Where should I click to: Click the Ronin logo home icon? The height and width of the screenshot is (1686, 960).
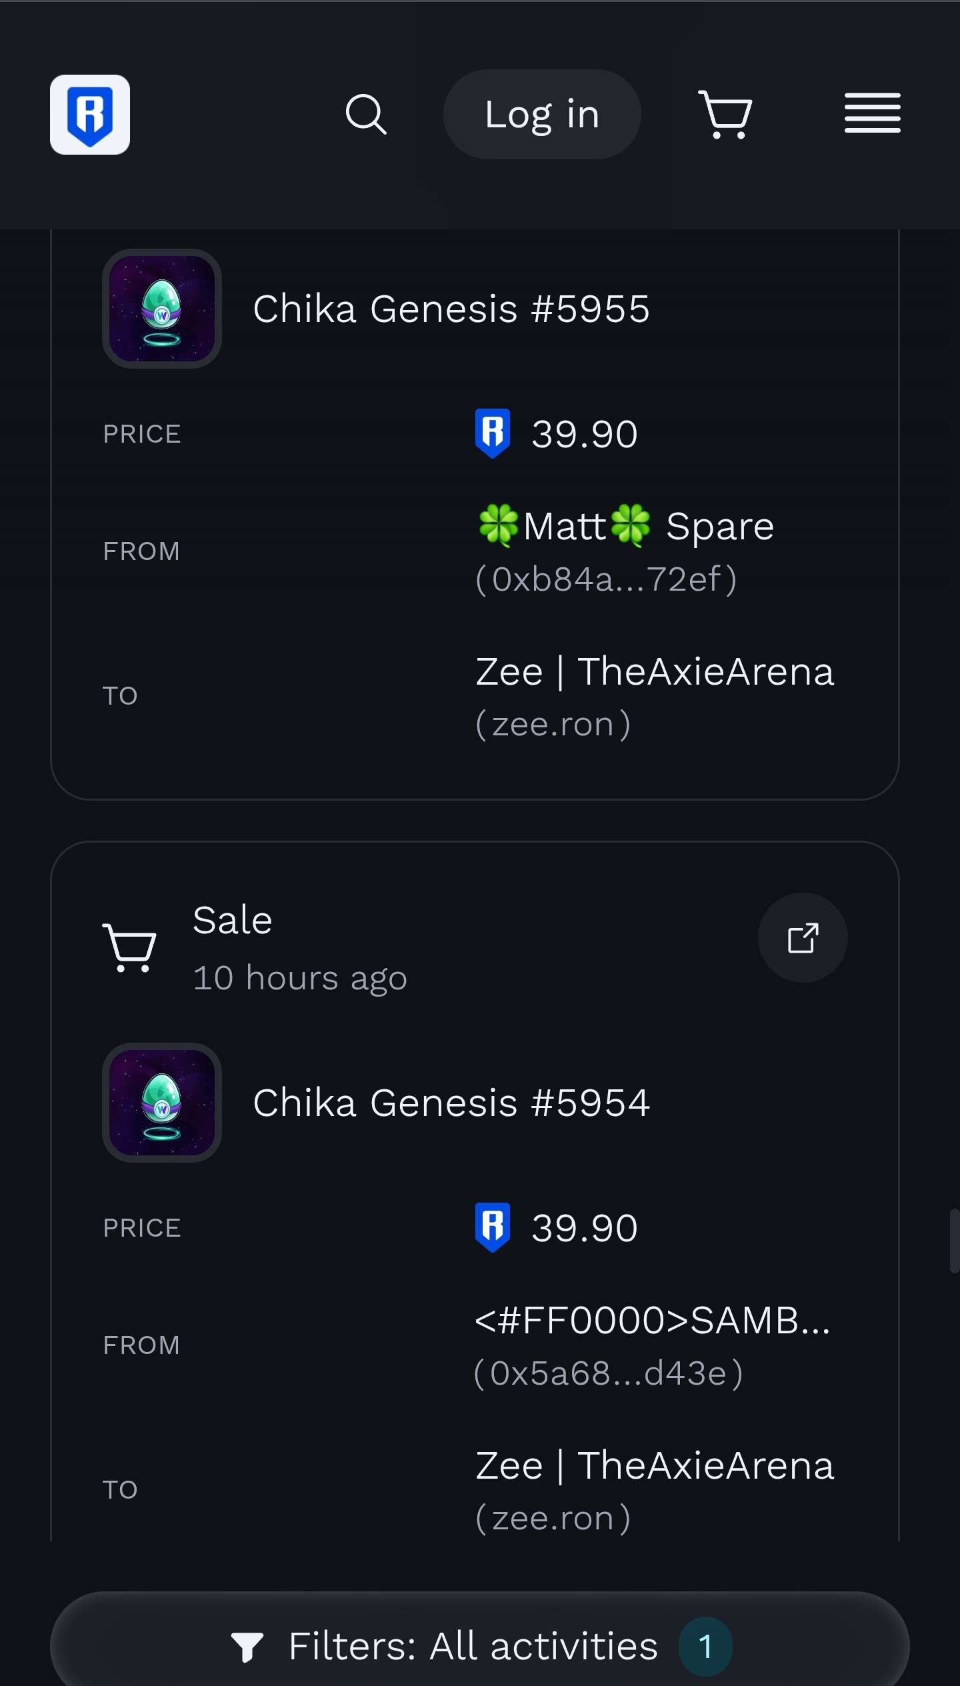coord(90,115)
